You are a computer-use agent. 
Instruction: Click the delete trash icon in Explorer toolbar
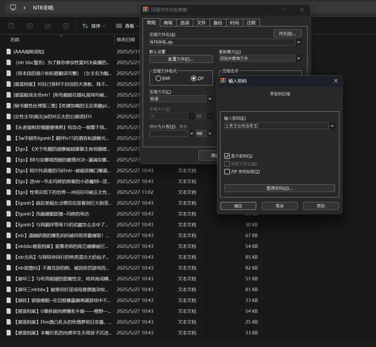(66, 26)
